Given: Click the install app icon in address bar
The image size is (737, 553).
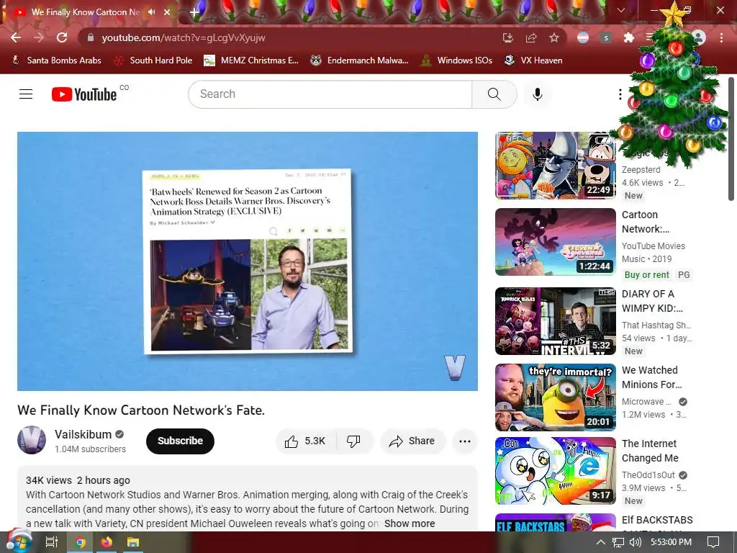Looking at the screenshot, I should [507, 37].
